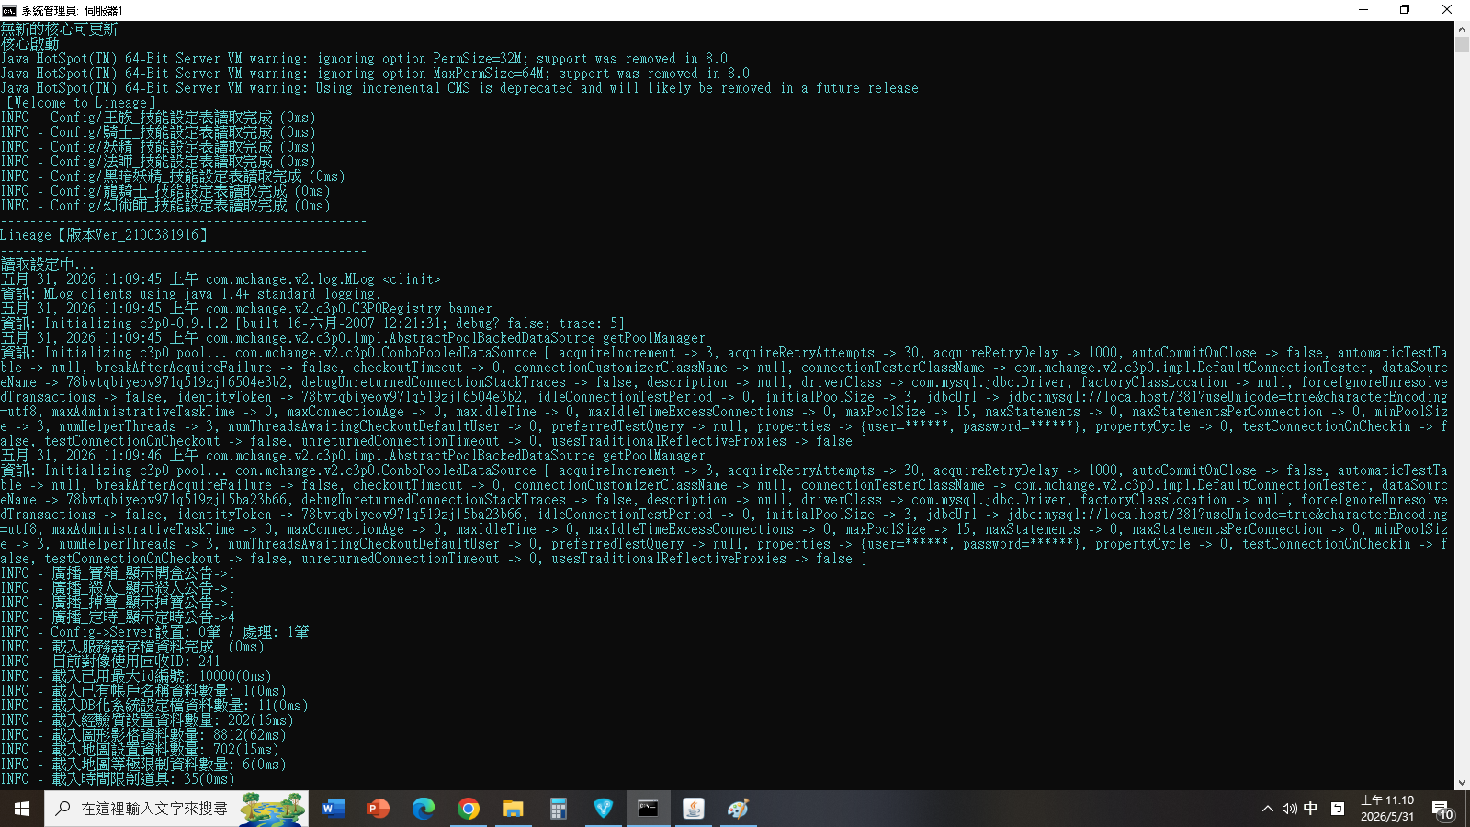This screenshot has width=1470, height=827.
Task: Open the blue shield app in taskbar
Action: (x=604, y=809)
